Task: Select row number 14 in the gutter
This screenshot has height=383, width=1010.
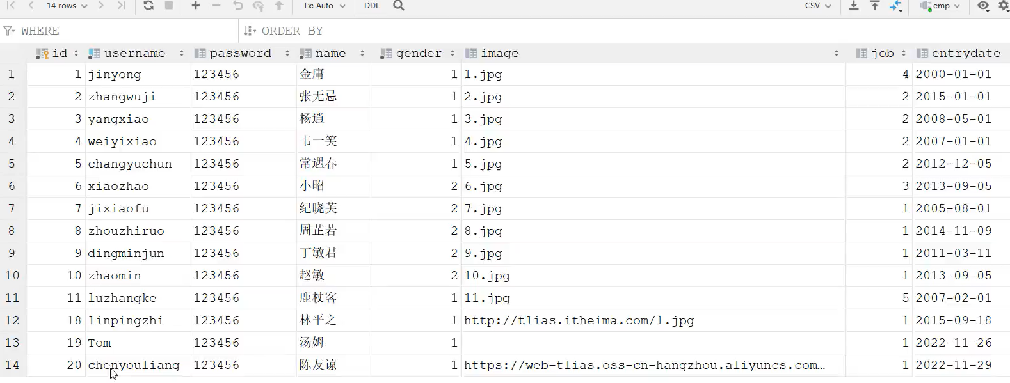Action: [12, 365]
